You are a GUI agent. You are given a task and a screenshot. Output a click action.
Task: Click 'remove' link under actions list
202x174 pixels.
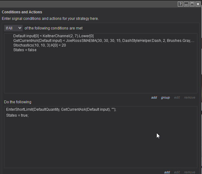click(190, 172)
